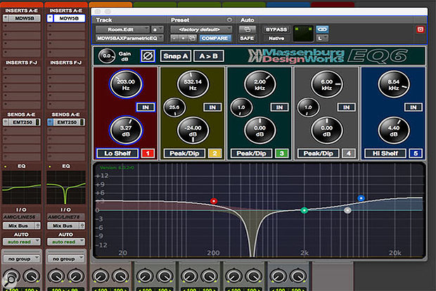This screenshot has width=436, height=291.
Task: Toggle IN for the 2.00 kHz band
Action: tap(279, 108)
